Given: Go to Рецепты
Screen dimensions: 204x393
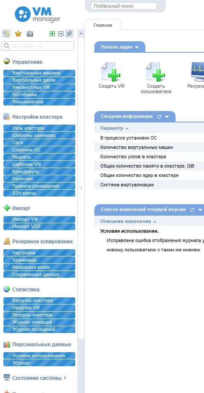Looking at the screenshot, I should [39, 157].
